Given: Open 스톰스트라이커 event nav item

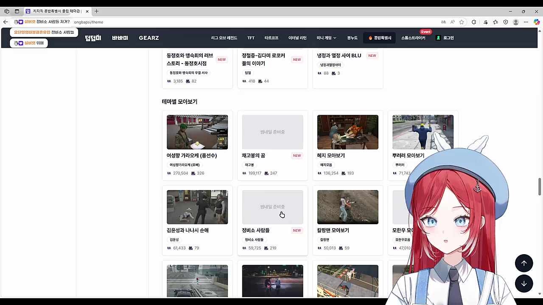Looking at the screenshot, I should (x=413, y=38).
